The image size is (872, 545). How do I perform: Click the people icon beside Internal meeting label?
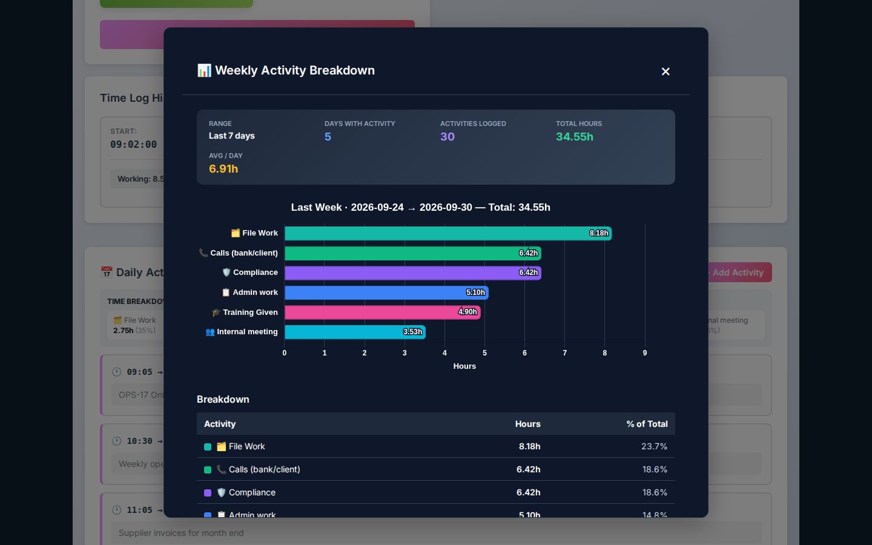click(x=210, y=332)
